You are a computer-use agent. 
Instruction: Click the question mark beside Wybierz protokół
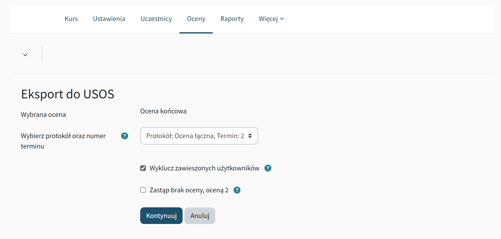[x=124, y=136]
